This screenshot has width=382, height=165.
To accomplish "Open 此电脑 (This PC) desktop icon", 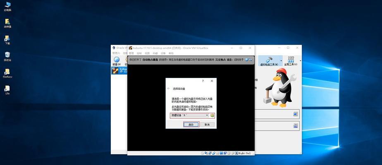I will [x=7, y=7].
